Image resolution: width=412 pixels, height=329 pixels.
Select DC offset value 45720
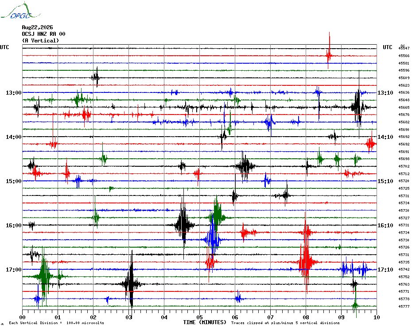[x=404, y=181]
